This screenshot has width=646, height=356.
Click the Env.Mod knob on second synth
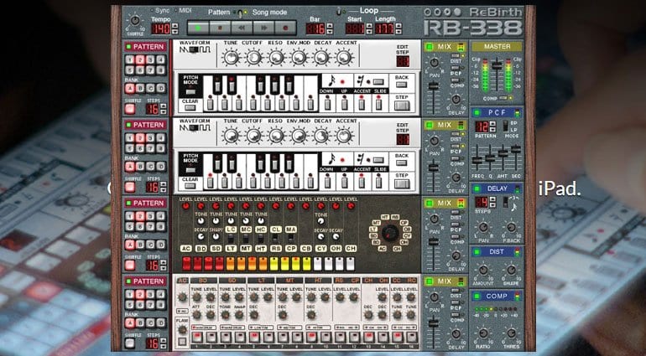tap(300, 136)
